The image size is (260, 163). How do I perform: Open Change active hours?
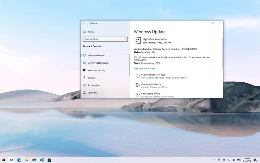151,84
